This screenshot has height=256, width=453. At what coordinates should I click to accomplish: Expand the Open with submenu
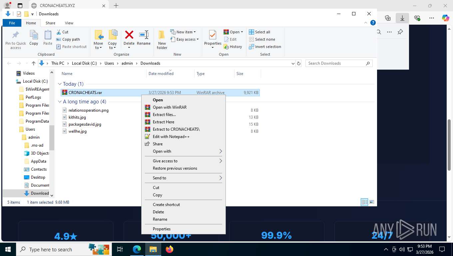183,151
